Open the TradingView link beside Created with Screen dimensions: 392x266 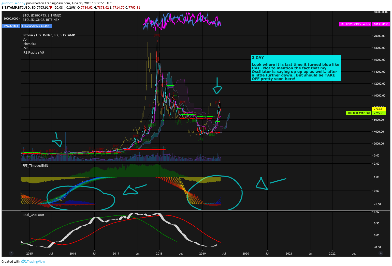[36, 261]
